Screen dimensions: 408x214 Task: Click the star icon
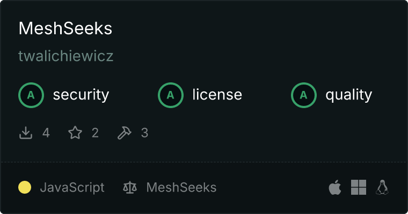pos(75,133)
